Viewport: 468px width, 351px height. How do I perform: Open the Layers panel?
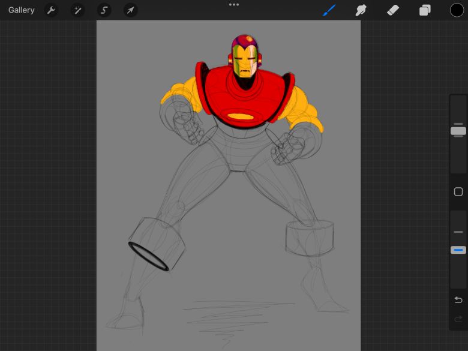tap(425, 10)
